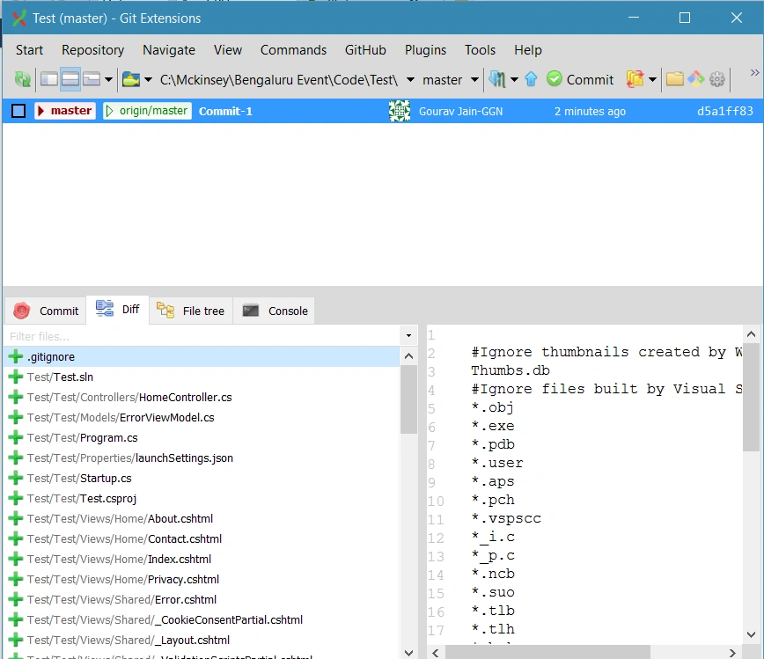This screenshot has width=764, height=659.
Task: Switch to the Diff tab
Action: pyautogui.click(x=117, y=310)
